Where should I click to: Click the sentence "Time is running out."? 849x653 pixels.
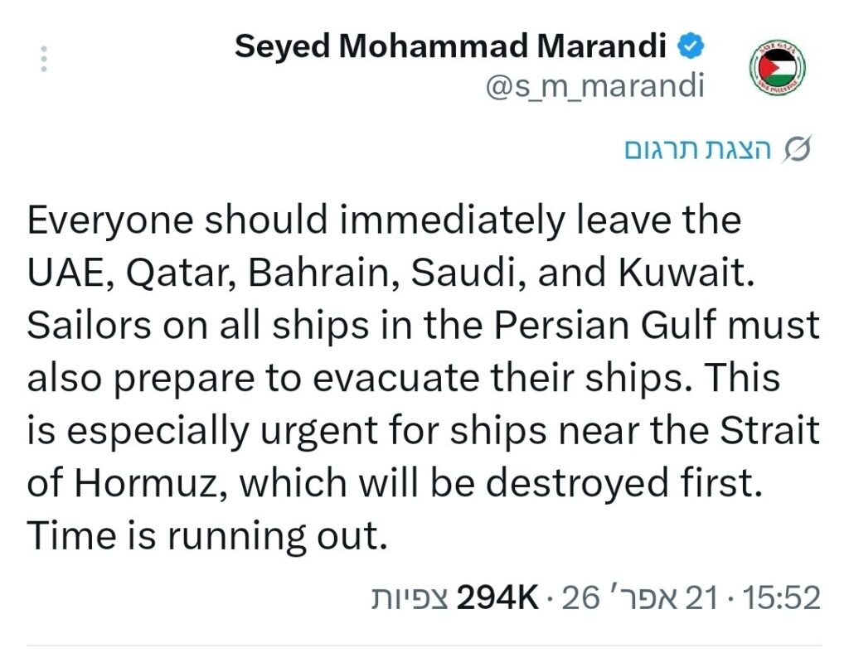tap(207, 537)
